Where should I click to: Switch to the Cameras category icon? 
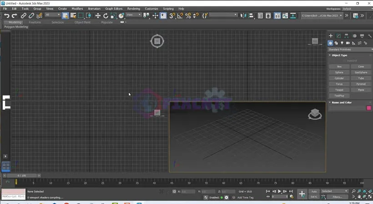348,43
